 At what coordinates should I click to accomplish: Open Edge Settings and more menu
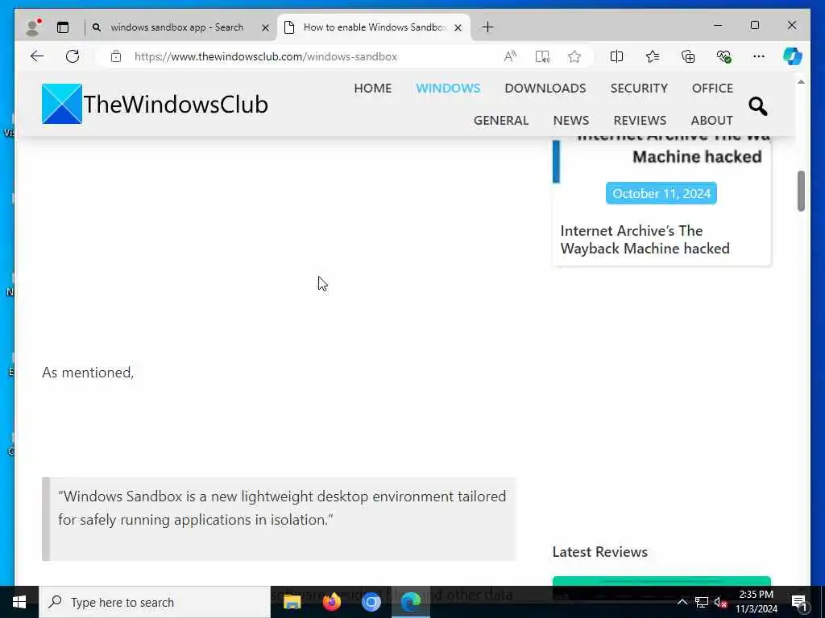(758, 56)
